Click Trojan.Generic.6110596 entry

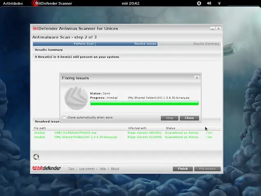[x=144, y=137]
